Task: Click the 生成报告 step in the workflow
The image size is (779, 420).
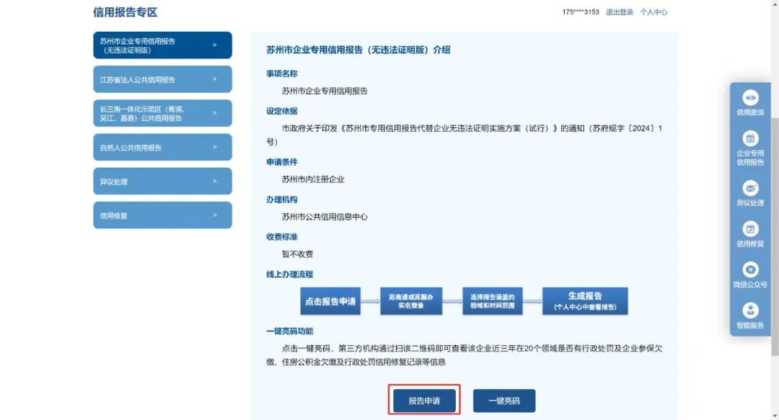Action: point(584,300)
